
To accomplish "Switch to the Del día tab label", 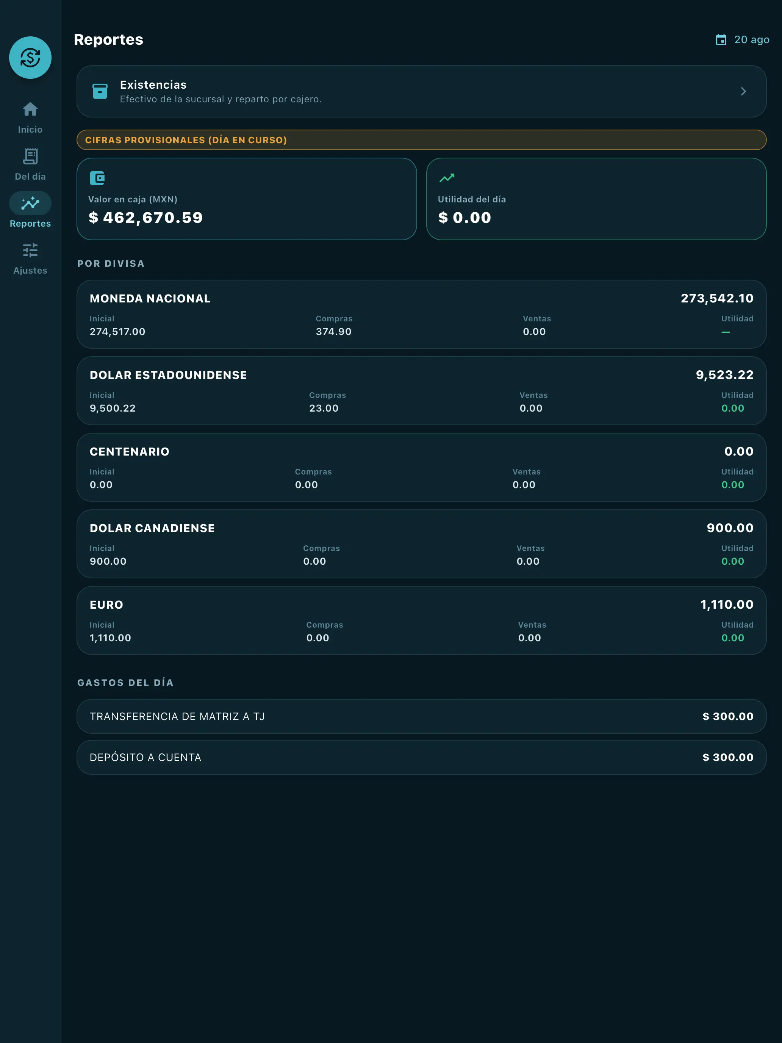I will 30,176.
